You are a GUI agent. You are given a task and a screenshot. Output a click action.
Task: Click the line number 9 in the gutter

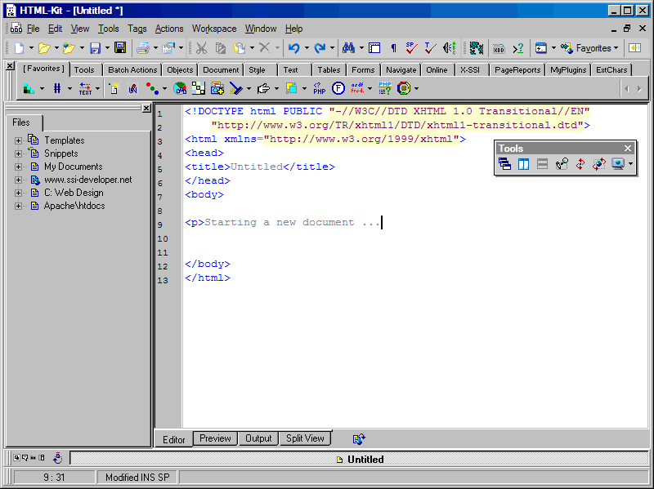pos(159,225)
